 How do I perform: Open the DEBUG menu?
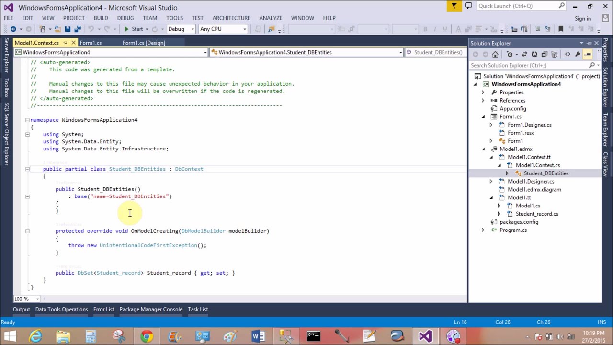coord(125,18)
